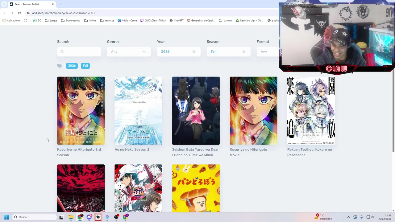Open the tab groups grid icon

[x=26, y=21]
